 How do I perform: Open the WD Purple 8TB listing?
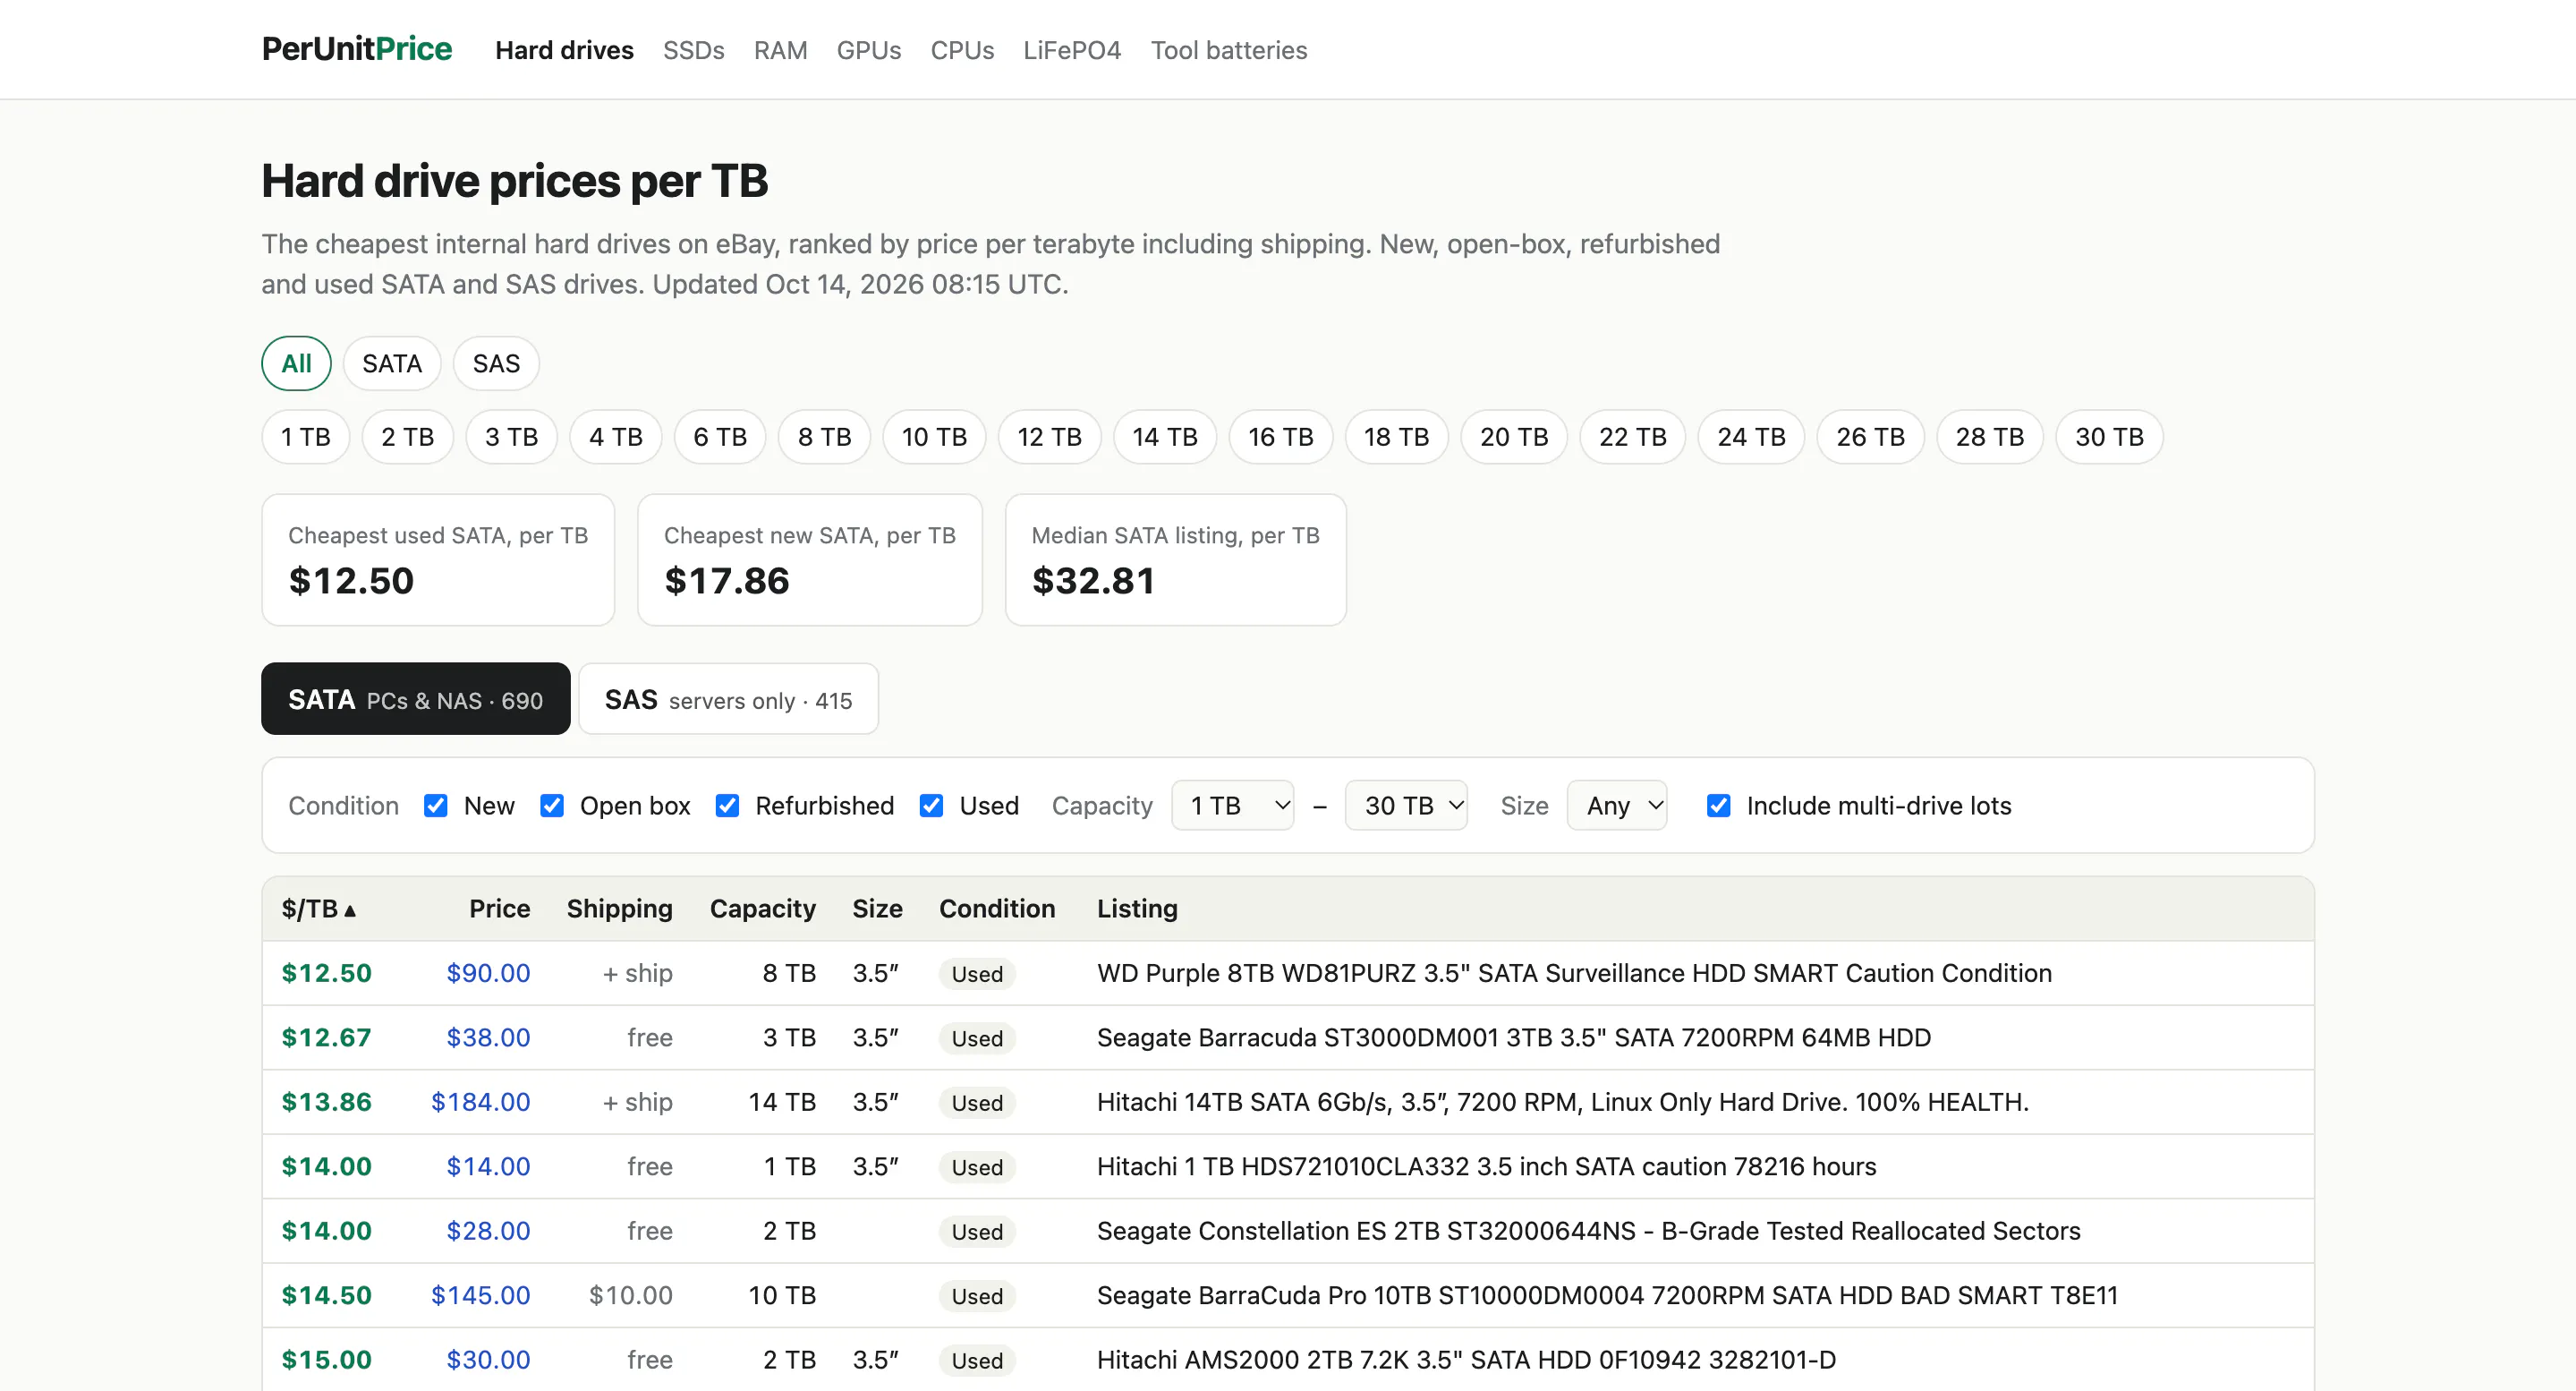[1574, 973]
